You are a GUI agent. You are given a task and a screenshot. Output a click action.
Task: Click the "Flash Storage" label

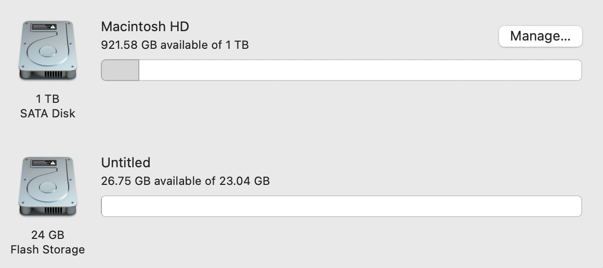click(48, 249)
